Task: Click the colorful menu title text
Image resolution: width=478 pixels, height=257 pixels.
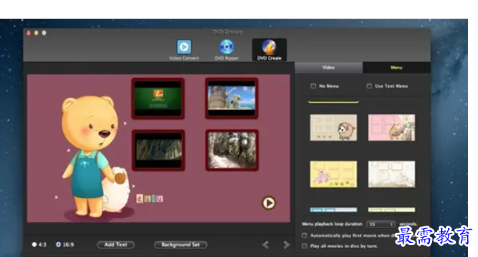Action: 149,199
